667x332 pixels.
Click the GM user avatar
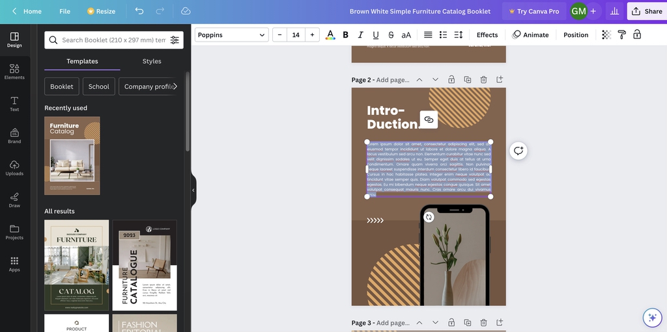578,11
